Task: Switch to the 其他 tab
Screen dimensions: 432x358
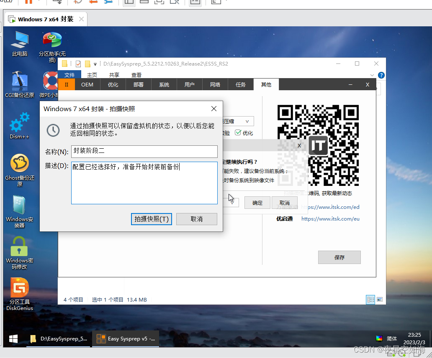Action: 266,84
